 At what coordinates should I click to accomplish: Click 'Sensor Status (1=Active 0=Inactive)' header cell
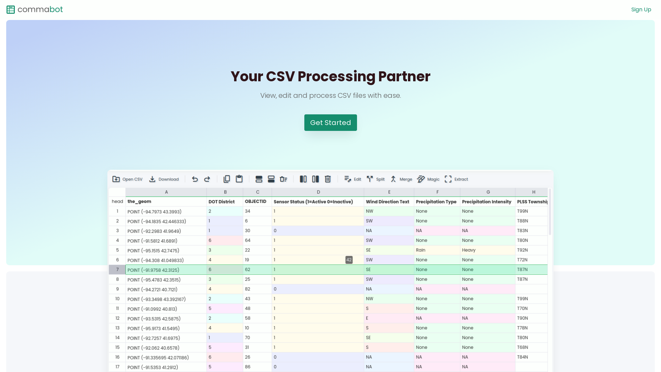tap(318, 201)
